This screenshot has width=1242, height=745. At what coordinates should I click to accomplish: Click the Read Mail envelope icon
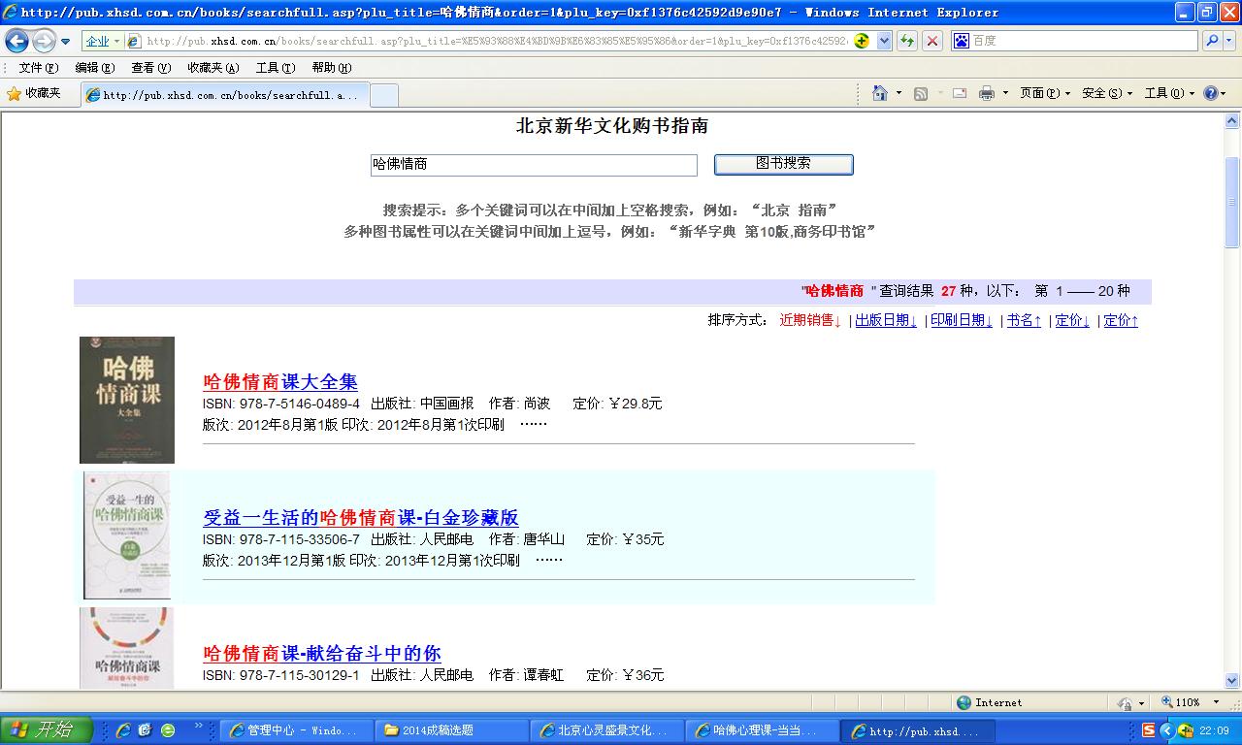point(959,93)
